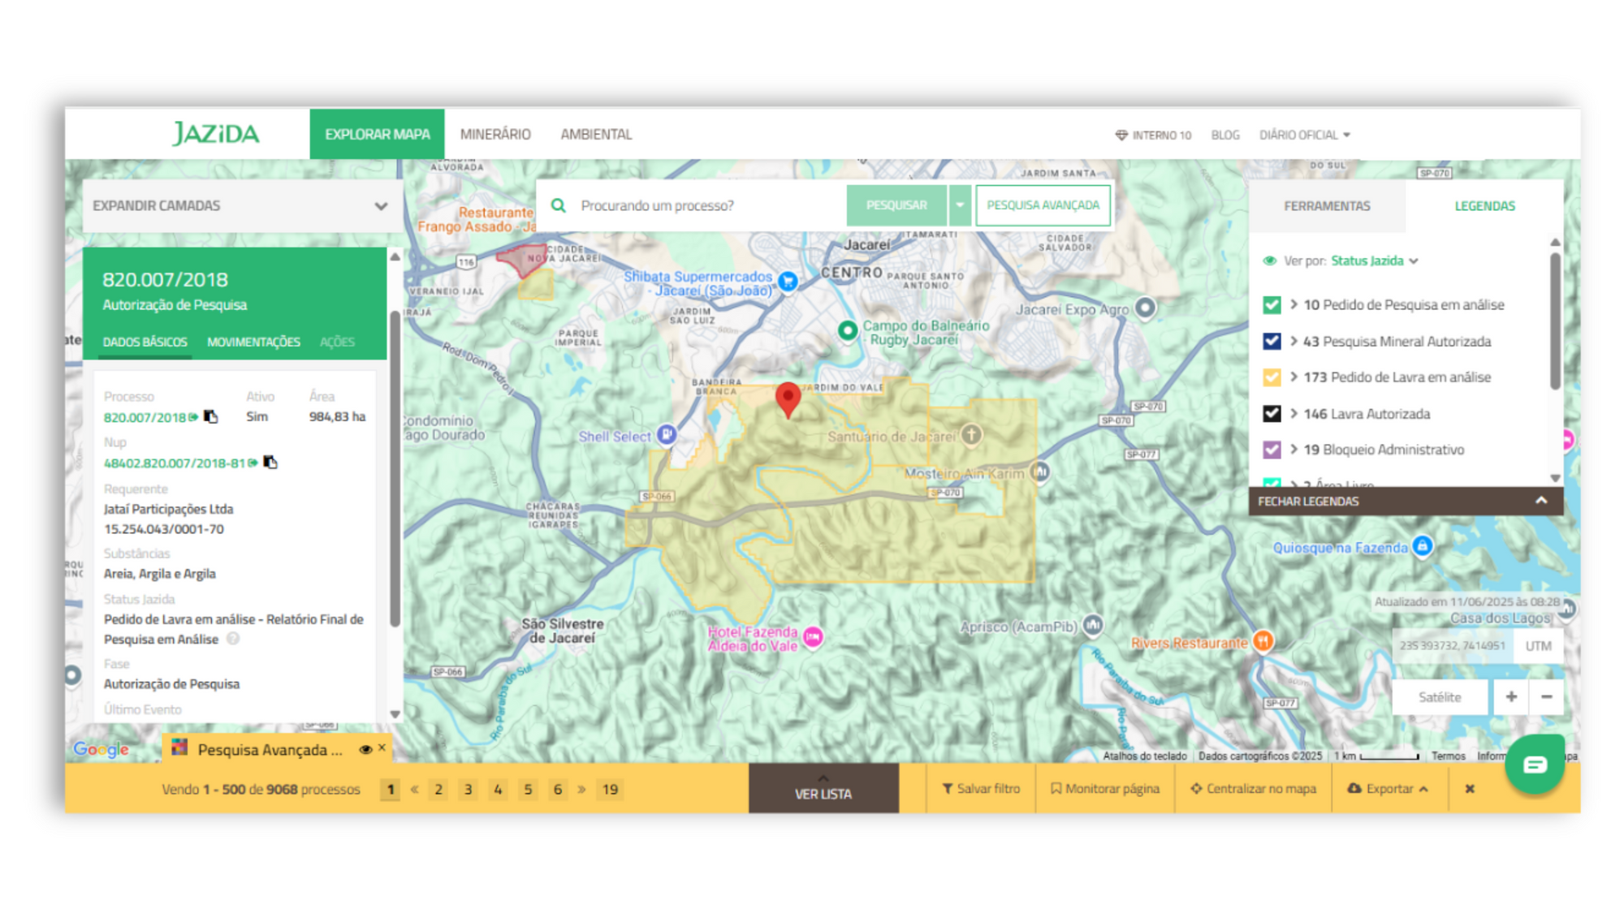Open Pesquisa Avançada button
The image size is (1624, 913).
(1043, 205)
